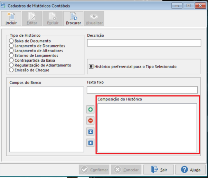Click the Campos do Banco list box
This screenshot has width=208, height=178.
pos(47,119)
